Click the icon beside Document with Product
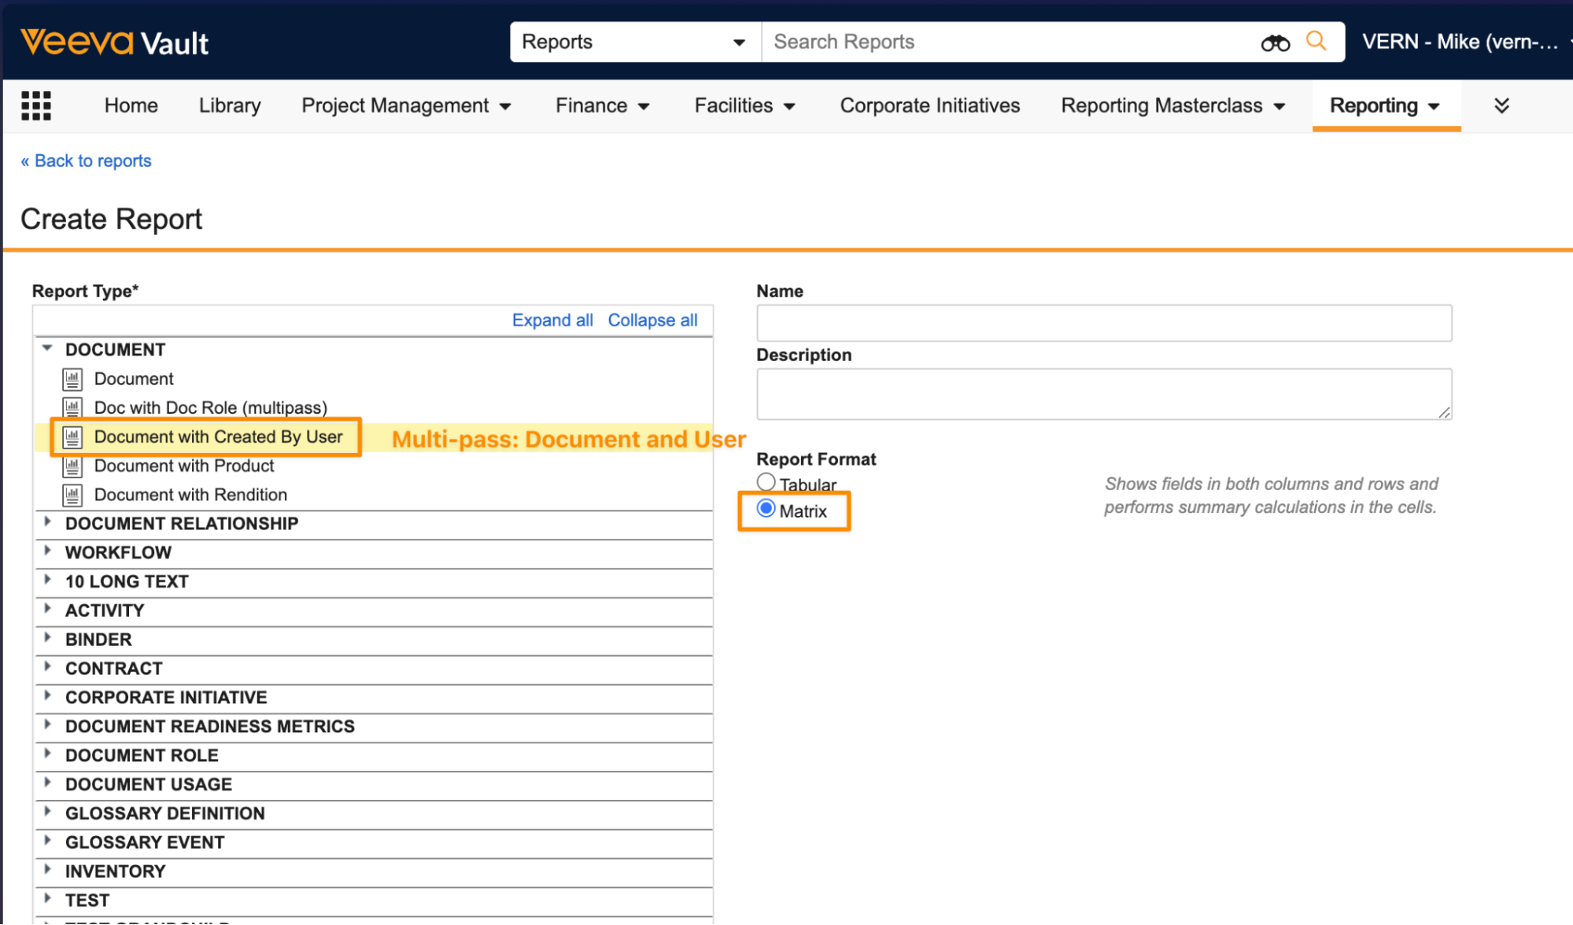Screen dimensions: 1573x925 pyautogui.click(x=72, y=466)
